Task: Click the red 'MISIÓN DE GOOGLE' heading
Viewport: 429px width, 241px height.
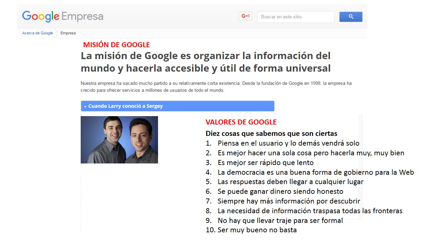Action: pos(116,45)
